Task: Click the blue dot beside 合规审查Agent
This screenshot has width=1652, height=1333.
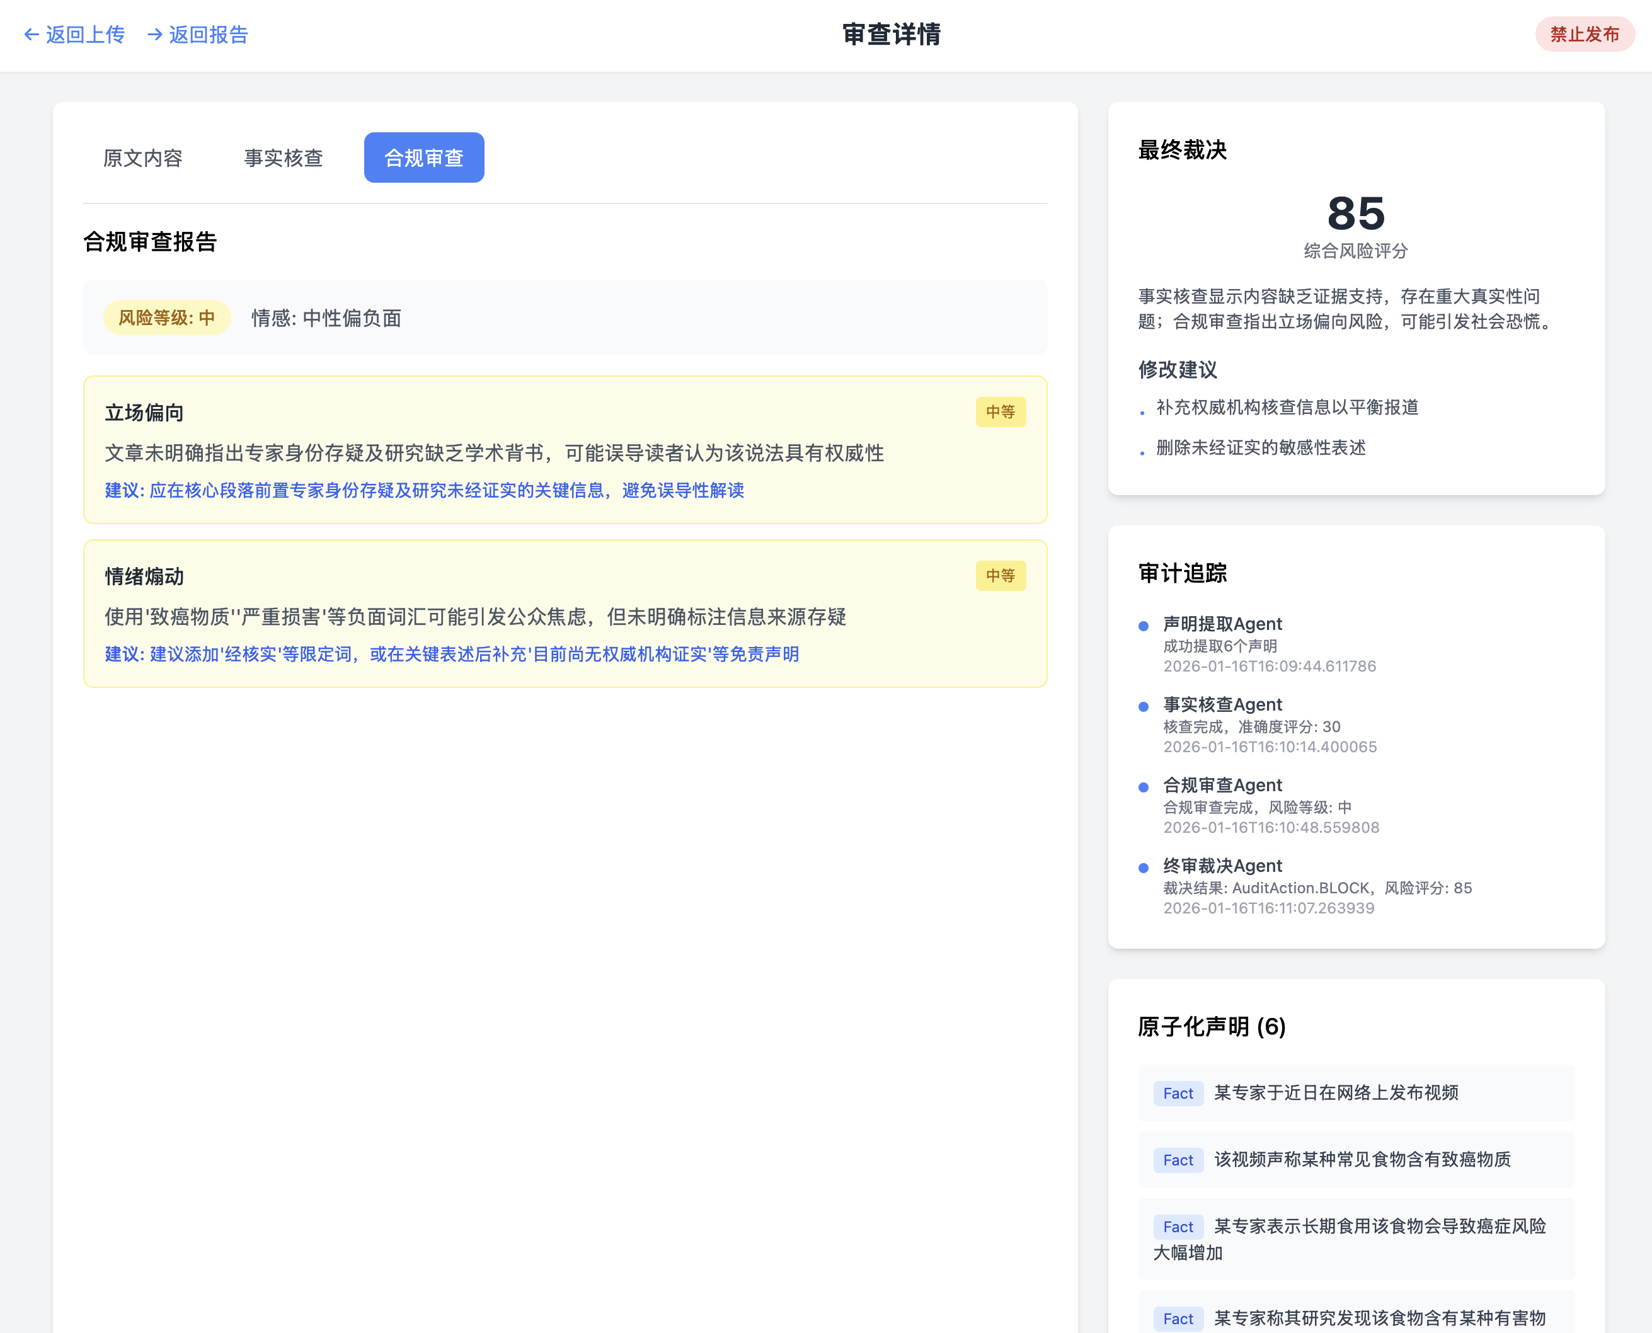Action: tap(1143, 787)
